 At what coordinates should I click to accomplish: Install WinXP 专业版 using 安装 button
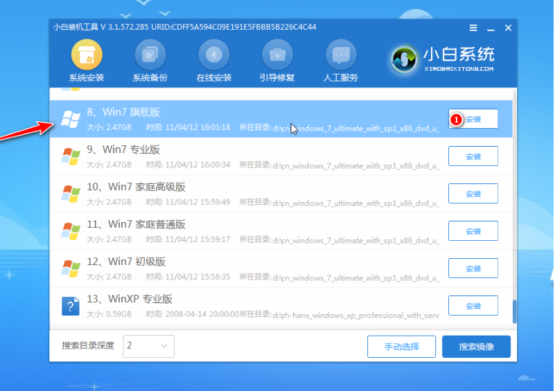(473, 306)
